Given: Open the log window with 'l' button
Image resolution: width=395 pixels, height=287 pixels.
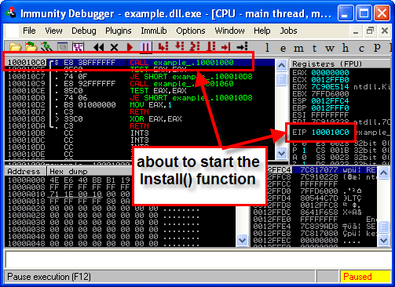Looking at the screenshot, I should click(x=267, y=48).
